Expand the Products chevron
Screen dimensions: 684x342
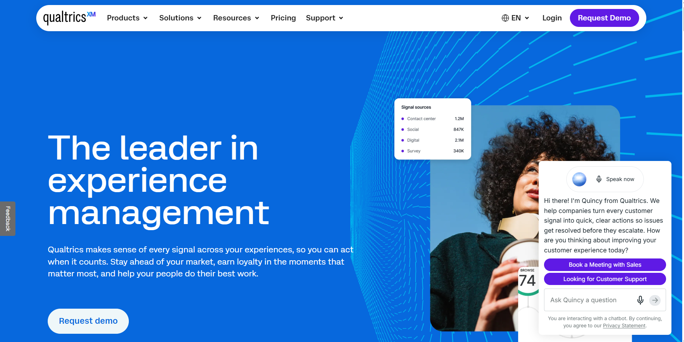click(x=145, y=18)
